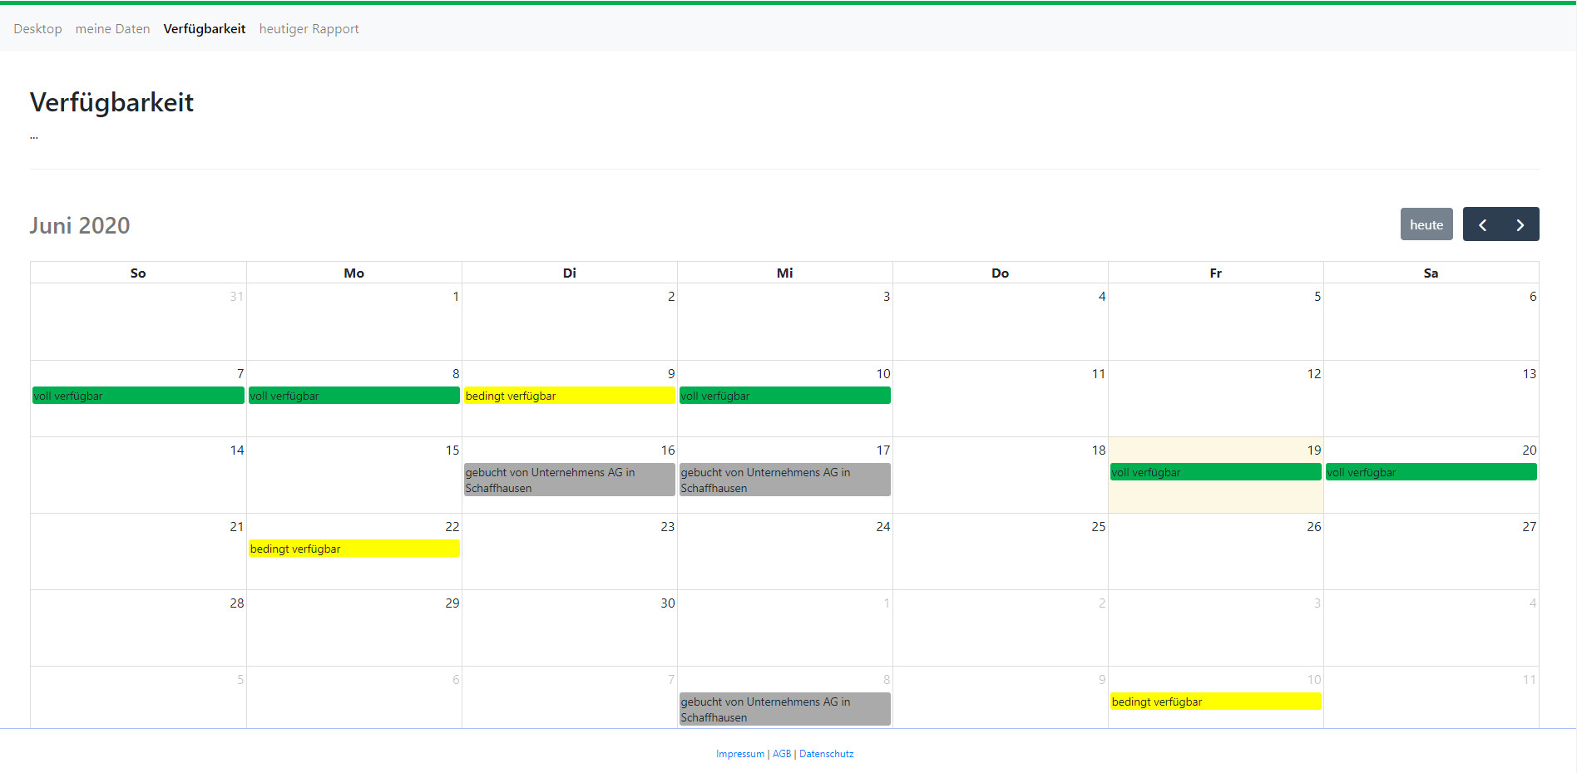The height and width of the screenshot is (773, 1577).
Task: Open the Desktop menu item
Action: click(37, 29)
